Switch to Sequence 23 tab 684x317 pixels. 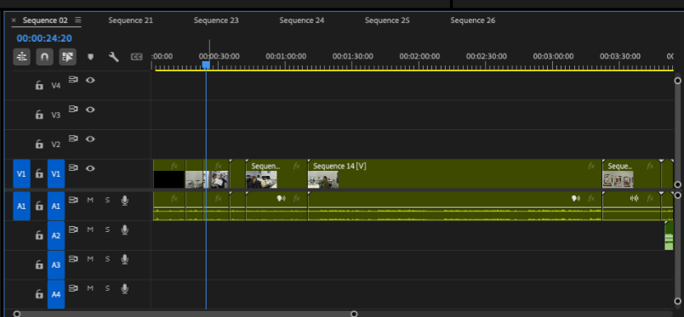point(216,20)
